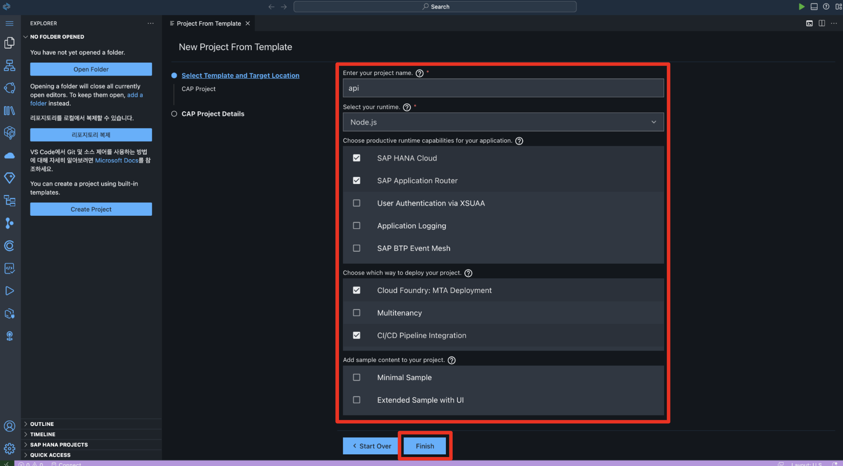Uncheck SAP HANA Cloud option
Screen dimensions: 843x466
pyautogui.click(x=357, y=158)
